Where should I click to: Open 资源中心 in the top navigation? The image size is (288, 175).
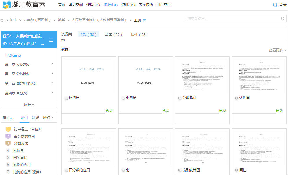click(111, 5)
